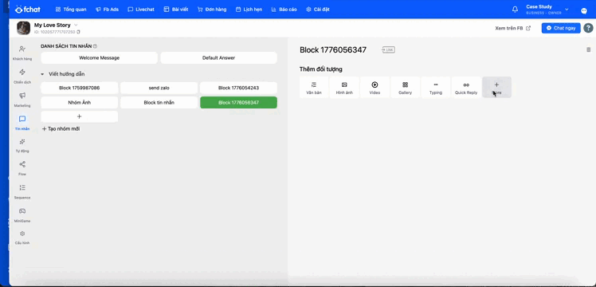
Task: Open Khách hàng in sidebar
Action: 22,53
